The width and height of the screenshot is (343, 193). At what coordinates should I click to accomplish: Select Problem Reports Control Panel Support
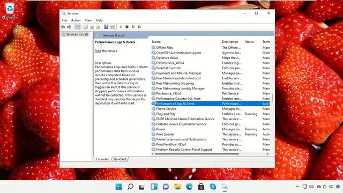click(x=211, y=150)
